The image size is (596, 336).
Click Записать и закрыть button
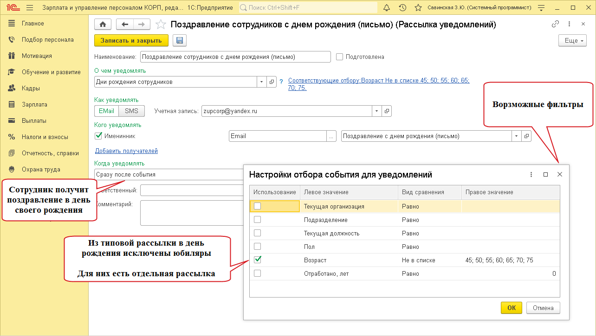click(131, 41)
